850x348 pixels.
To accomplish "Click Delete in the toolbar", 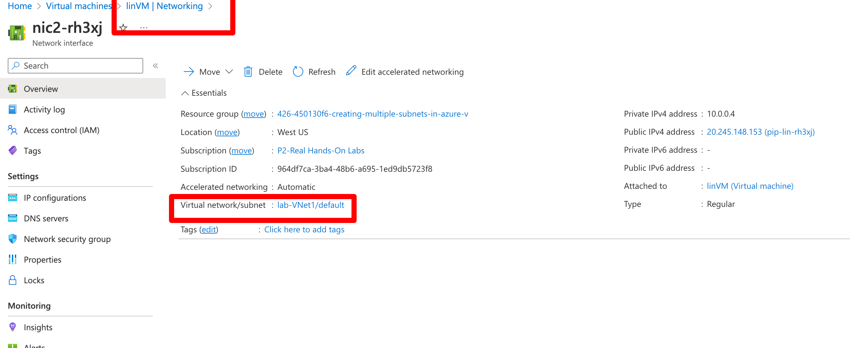I will tap(263, 72).
